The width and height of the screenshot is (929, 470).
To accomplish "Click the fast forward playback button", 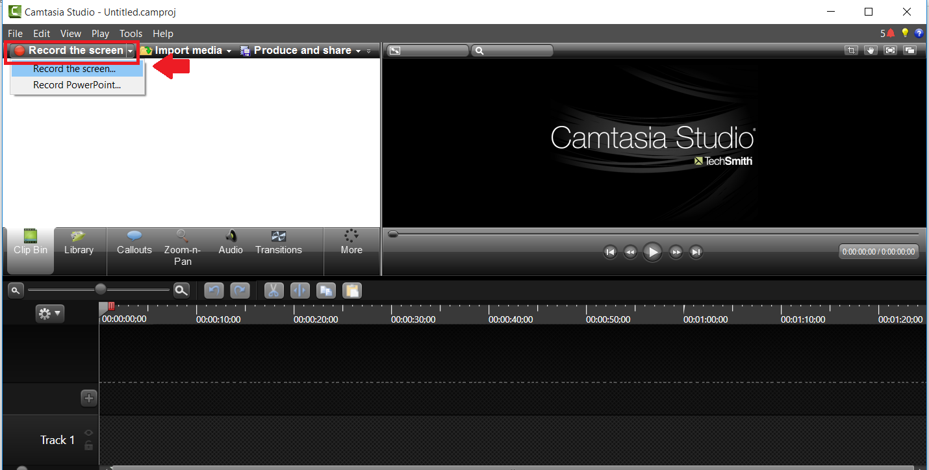I will click(676, 252).
